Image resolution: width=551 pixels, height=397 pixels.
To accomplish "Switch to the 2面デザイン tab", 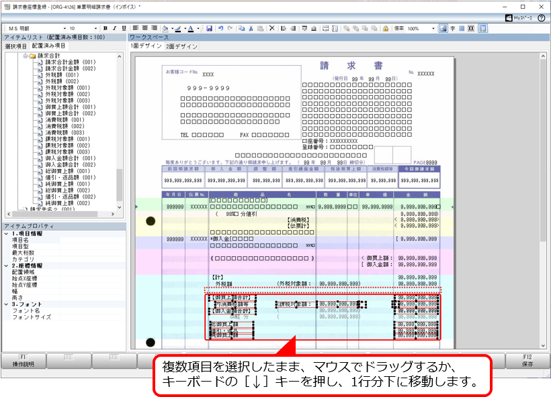I will click(x=181, y=46).
